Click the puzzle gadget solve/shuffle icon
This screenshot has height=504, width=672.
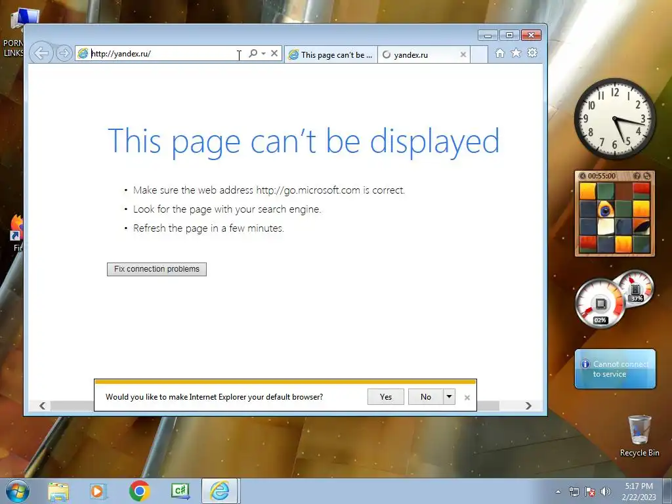(647, 176)
